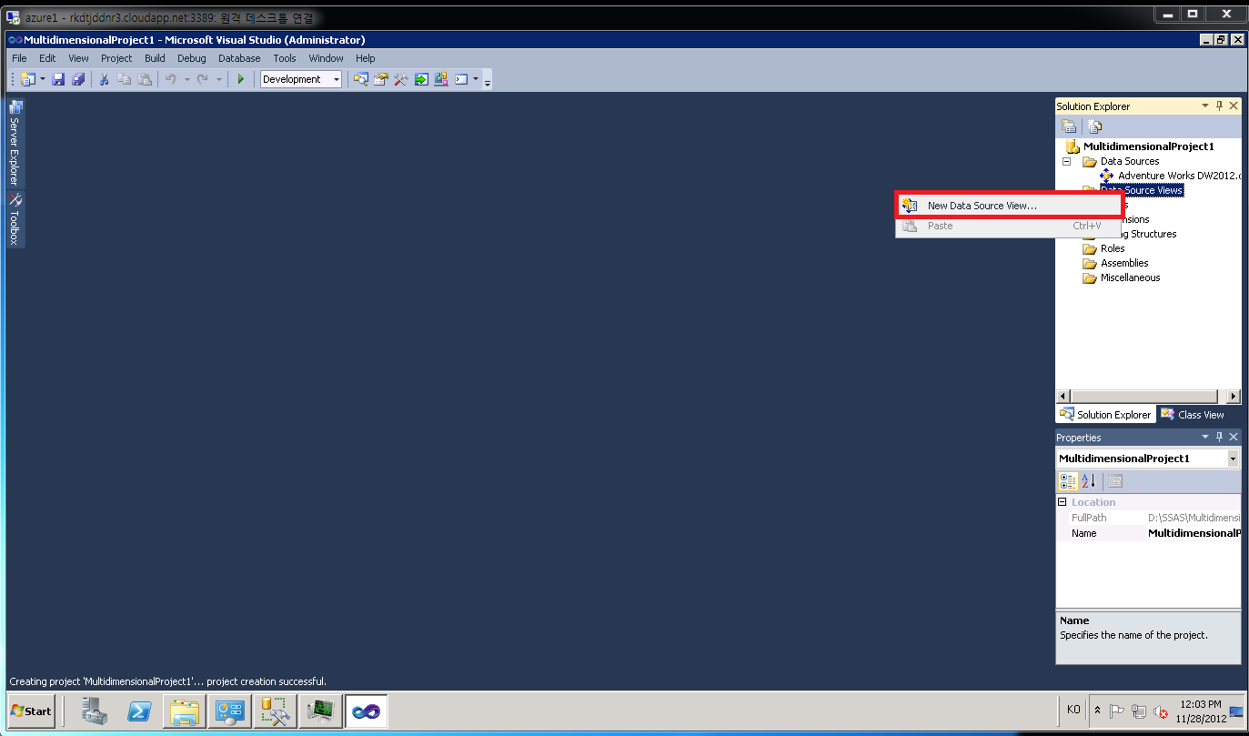Open the Server Explorer side tab
This screenshot has width=1249, height=736.
(x=15, y=144)
